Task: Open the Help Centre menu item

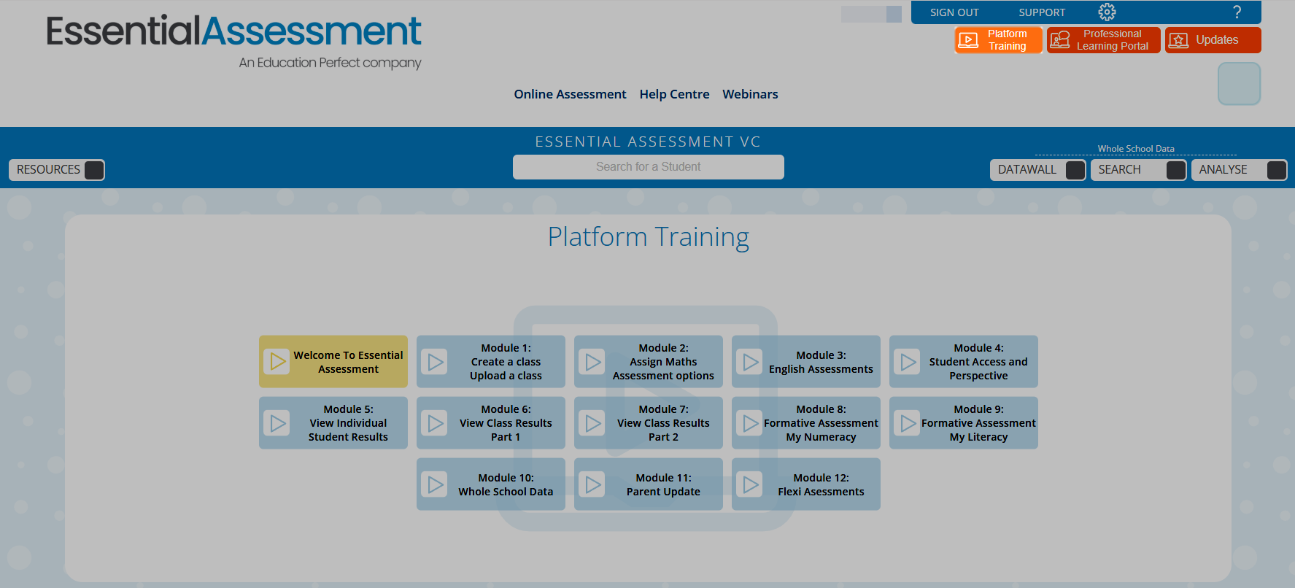Action: (674, 94)
